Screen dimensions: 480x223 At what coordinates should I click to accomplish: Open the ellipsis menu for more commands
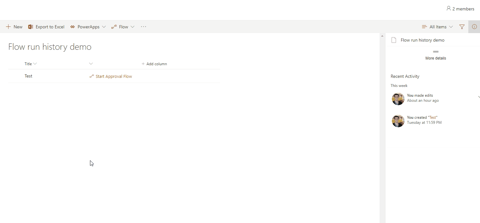pos(143,27)
